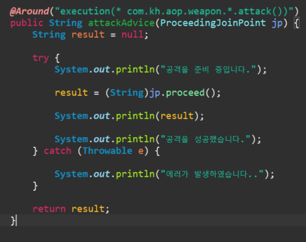Screen dimensions: 306x242
Task: Click the opening brace after (ProceedingJoinPoint jp)
Action: pos(297,23)
